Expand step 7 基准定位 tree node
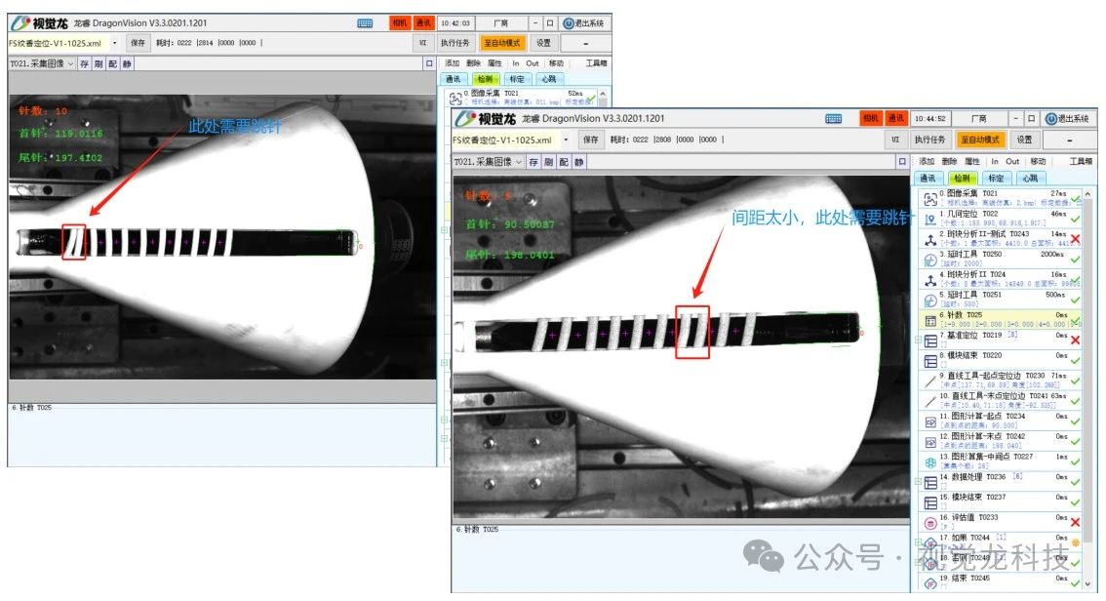Screen dimensions: 1106x601 918,341
